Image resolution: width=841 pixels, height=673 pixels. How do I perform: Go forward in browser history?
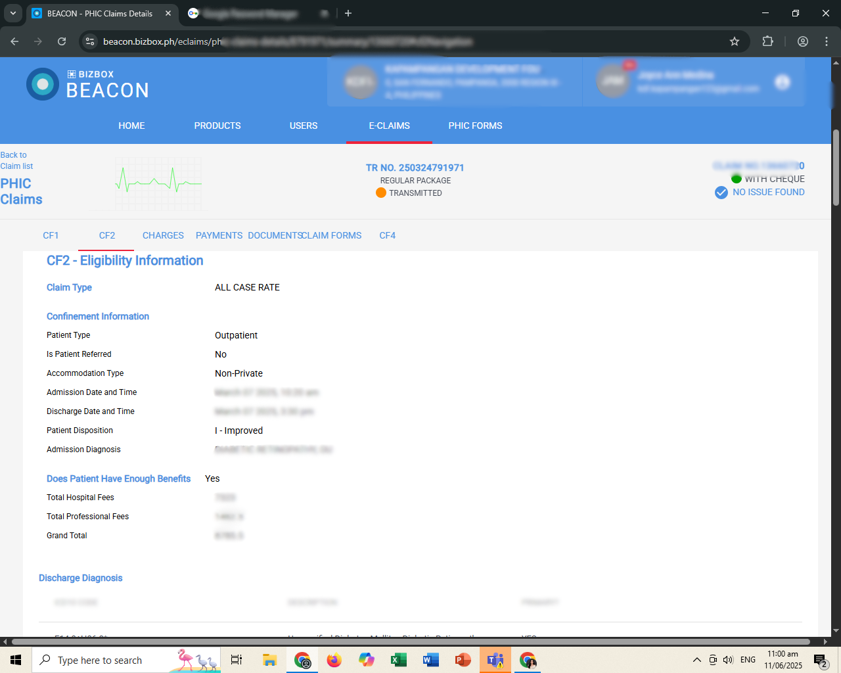(38, 41)
